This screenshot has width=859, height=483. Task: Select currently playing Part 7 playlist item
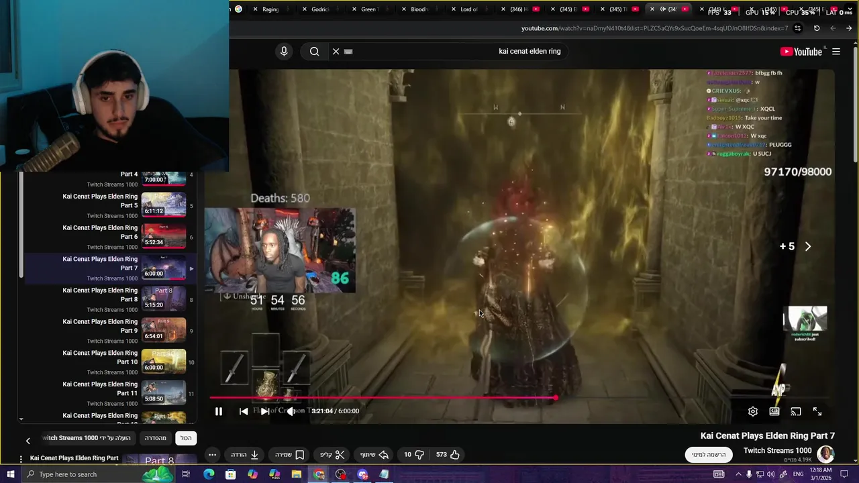pyautogui.click(x=107, y=268)
